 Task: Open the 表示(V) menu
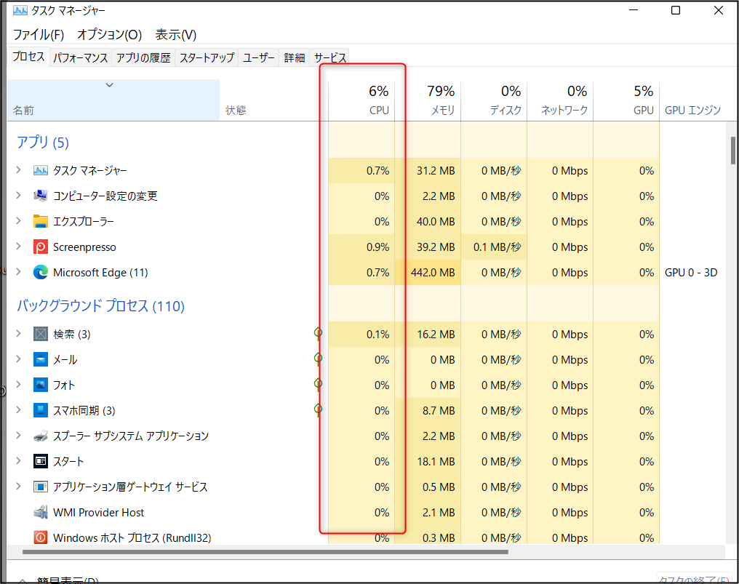[176, 34]
